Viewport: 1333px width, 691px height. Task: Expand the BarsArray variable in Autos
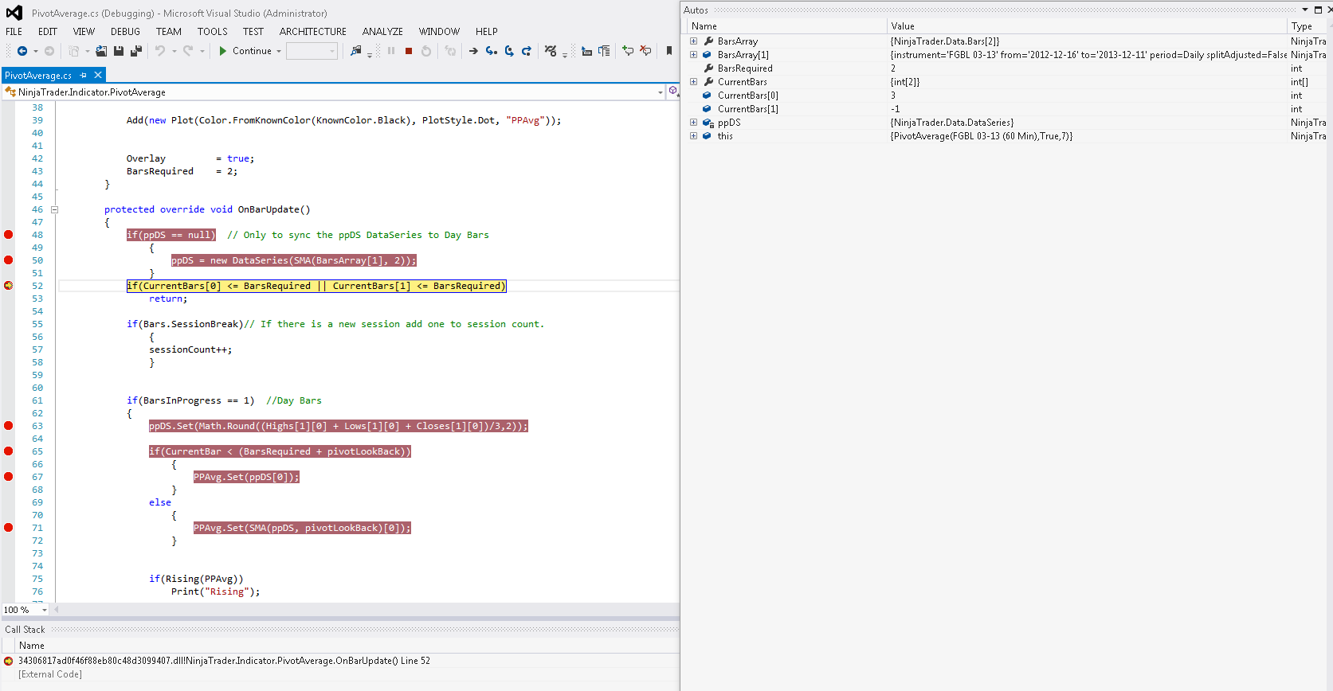693,41
